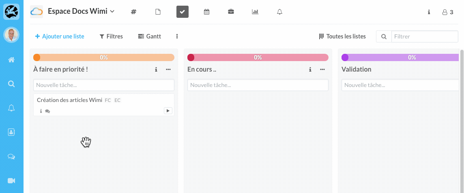Screen dimensions: 464x193
Task: Focus the Filtrer search field
Action: (x=424, y=36)
